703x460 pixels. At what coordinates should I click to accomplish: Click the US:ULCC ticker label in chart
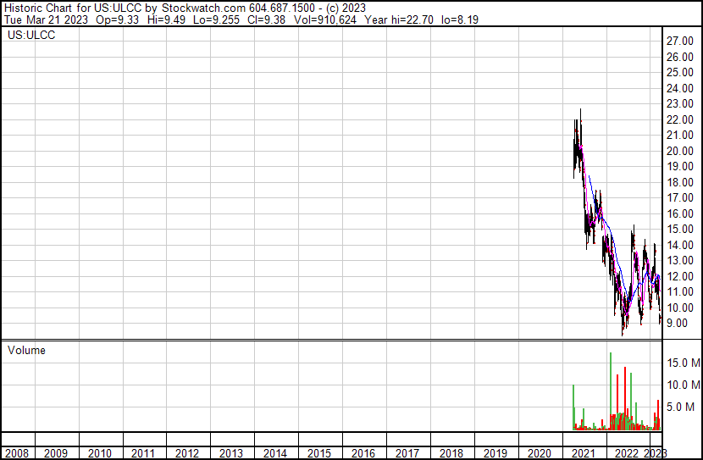coord(30,36)
